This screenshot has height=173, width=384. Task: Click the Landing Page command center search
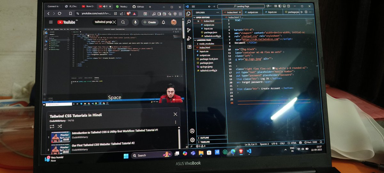coord(241,6)
